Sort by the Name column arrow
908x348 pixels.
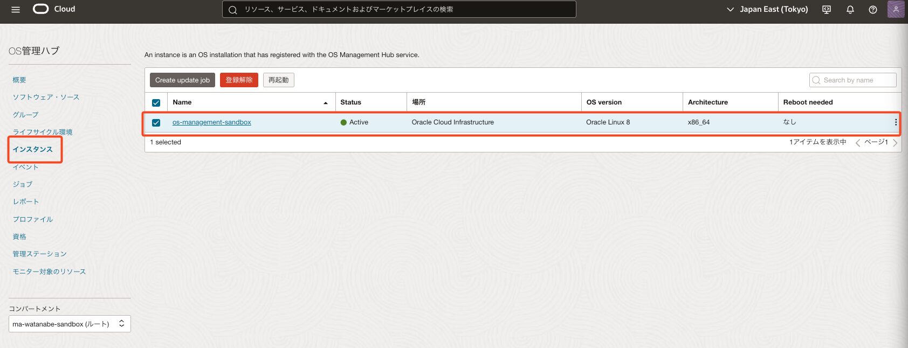click(x=326, y=102)
